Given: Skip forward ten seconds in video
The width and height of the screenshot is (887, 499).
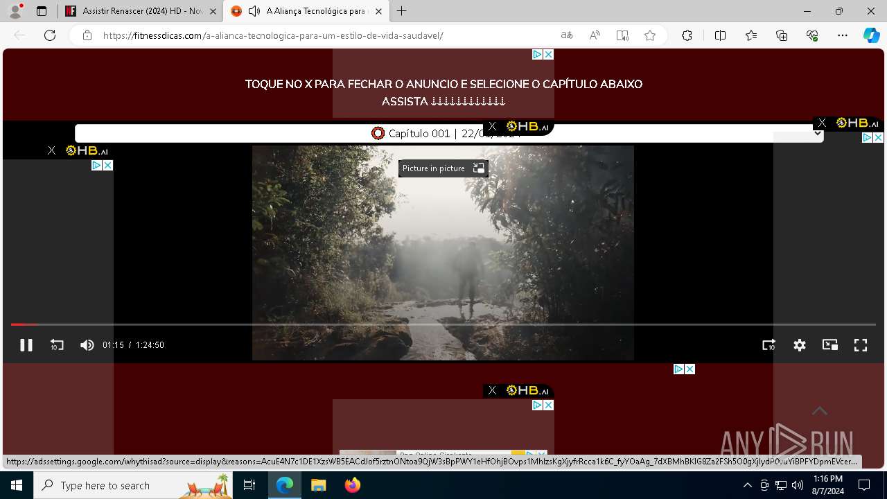Looking at the screenshot, I should pyautogui.click(x=769, y=345).
